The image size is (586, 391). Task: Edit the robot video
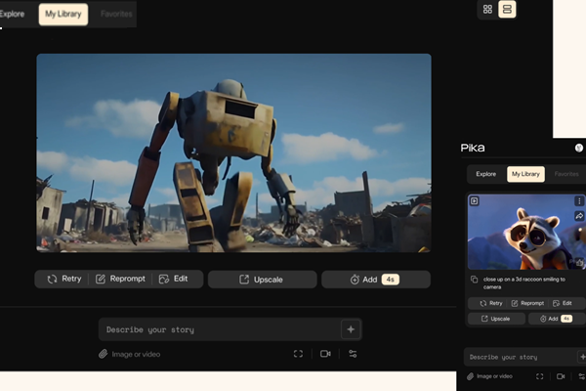point(173,280)
